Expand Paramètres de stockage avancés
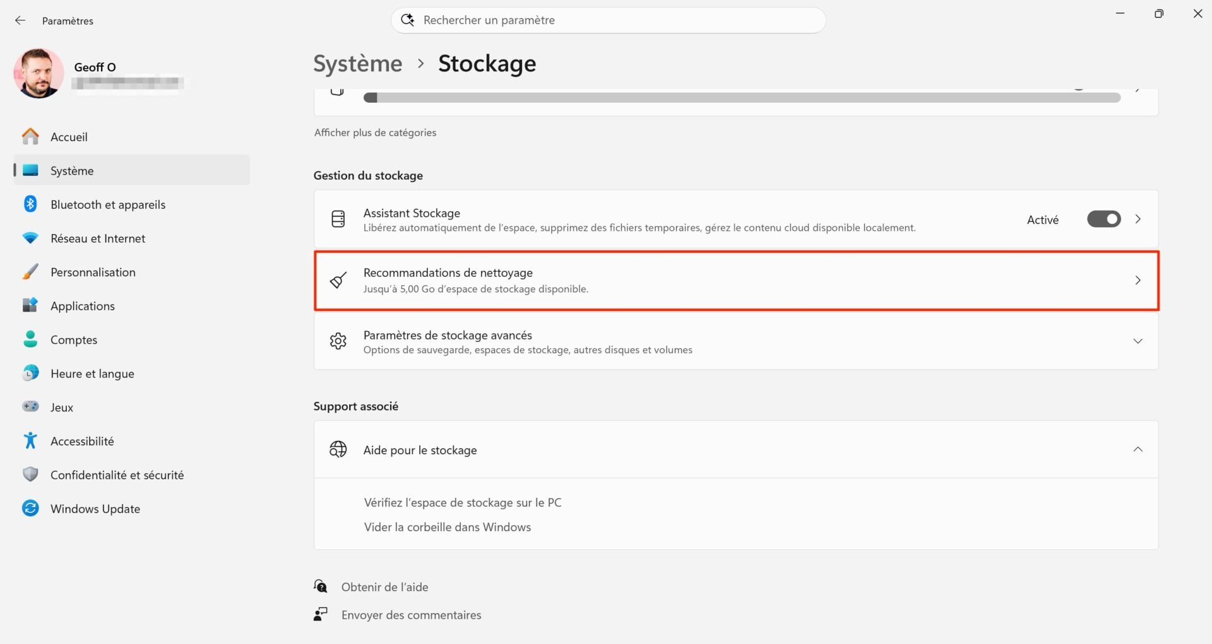The height and width of the screenshot is (644, 1212). coord(1138,341)
